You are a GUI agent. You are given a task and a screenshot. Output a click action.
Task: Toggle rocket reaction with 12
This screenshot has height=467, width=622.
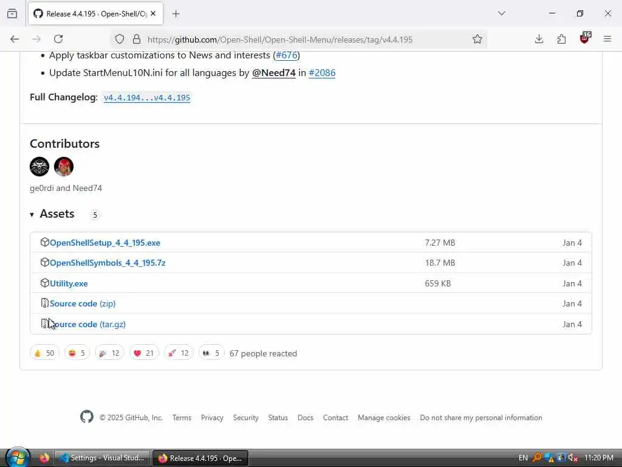click(x=179, y=353)
